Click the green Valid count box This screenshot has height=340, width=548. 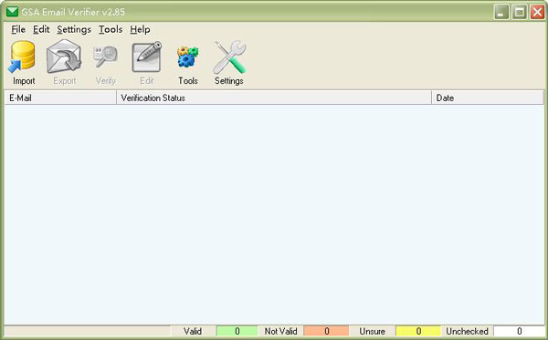click(237, 331)
